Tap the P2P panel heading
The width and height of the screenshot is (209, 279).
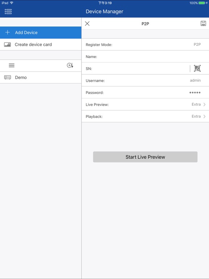pos(145,24)
